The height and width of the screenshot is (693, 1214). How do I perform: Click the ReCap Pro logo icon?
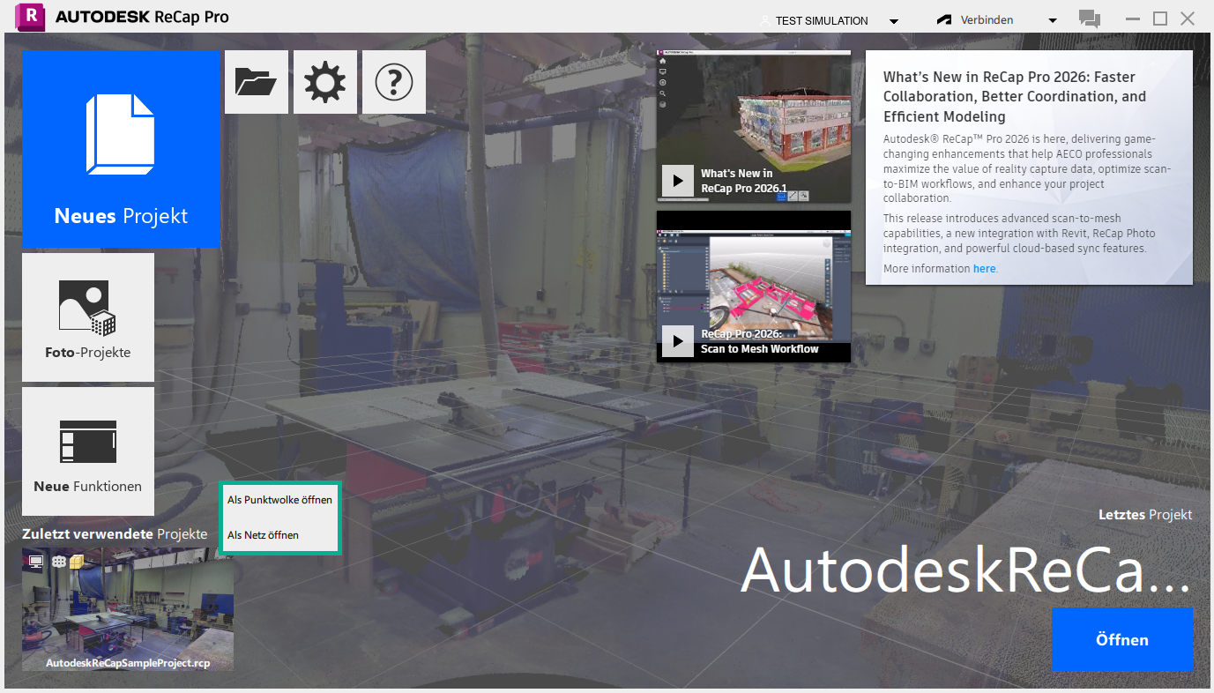tap(30, 18)
